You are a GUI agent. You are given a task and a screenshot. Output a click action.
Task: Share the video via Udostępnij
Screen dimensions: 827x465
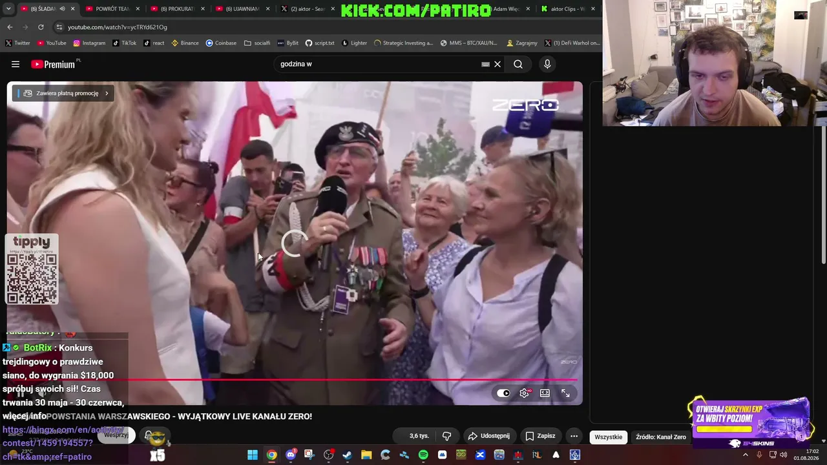[x=489, y=436]
